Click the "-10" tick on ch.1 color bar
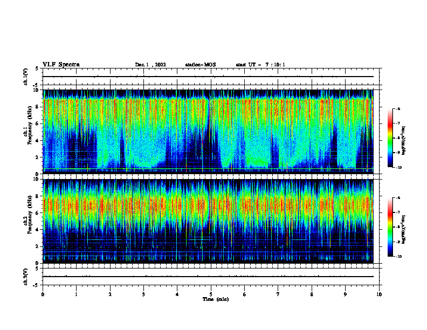The image size is (427, 330). (399, 168)
